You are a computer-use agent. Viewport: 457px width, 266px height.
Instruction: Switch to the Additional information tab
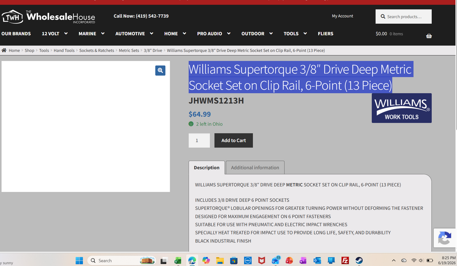255,168
